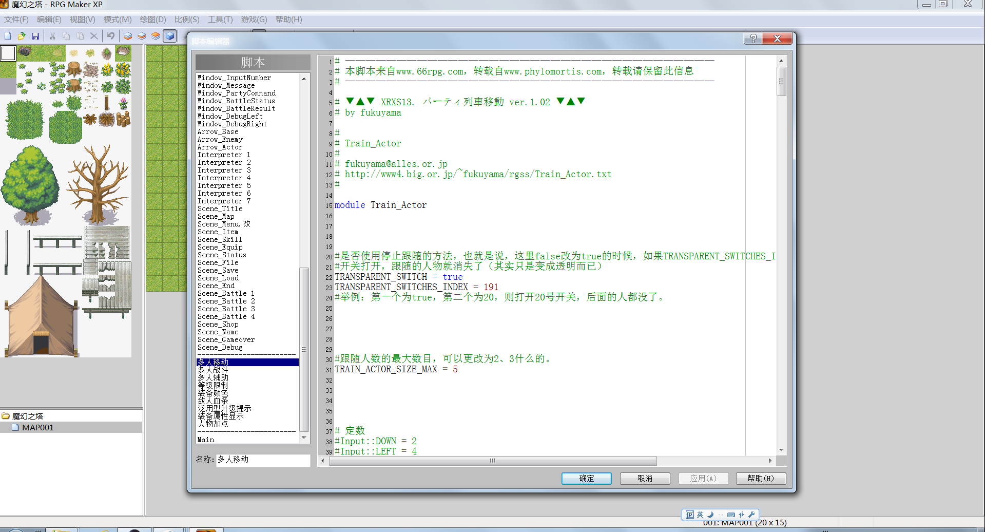
Task: Select the Interpreter 7 script
Action: pyautogui.click(x=224, y=201)
